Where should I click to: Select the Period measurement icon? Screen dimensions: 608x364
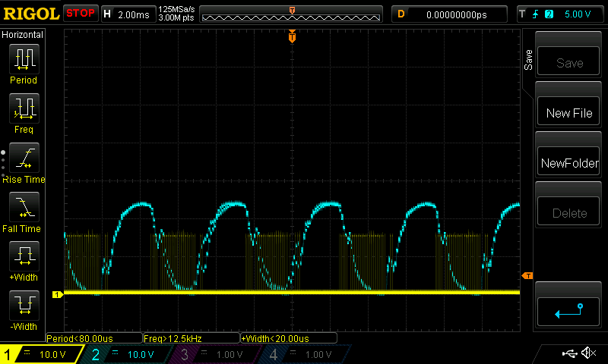point(24,59)
